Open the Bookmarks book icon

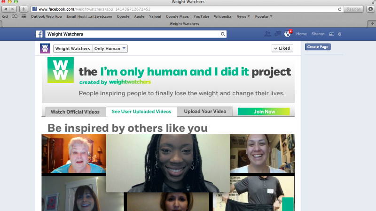[x=15, y=16]
